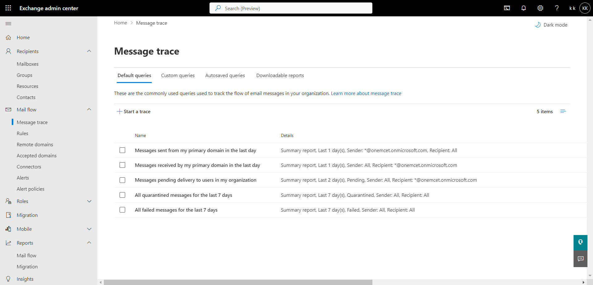Open the KK account avatar menu
The image size is (593, 285).
pos(585,8)
